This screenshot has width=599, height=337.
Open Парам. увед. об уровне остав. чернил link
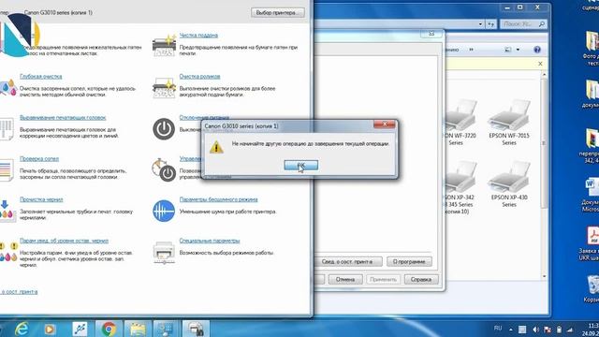(65, 241)
